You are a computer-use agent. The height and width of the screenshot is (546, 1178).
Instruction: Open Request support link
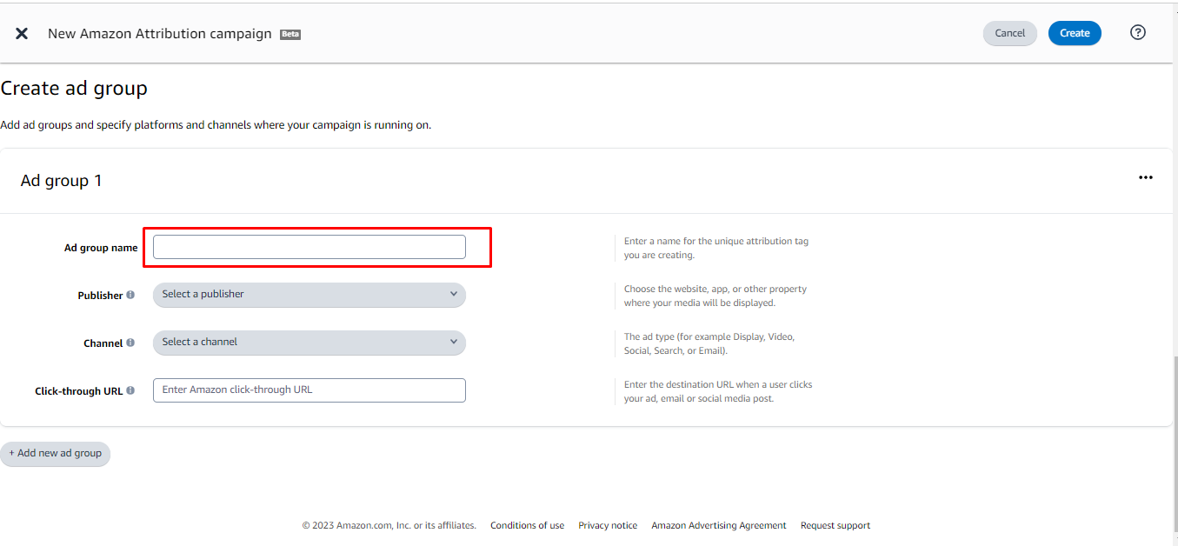[835, 525]
